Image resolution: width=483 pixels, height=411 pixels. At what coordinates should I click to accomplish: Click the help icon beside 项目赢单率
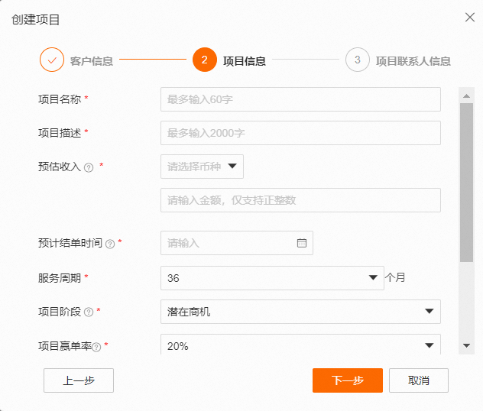click(96, 347)
